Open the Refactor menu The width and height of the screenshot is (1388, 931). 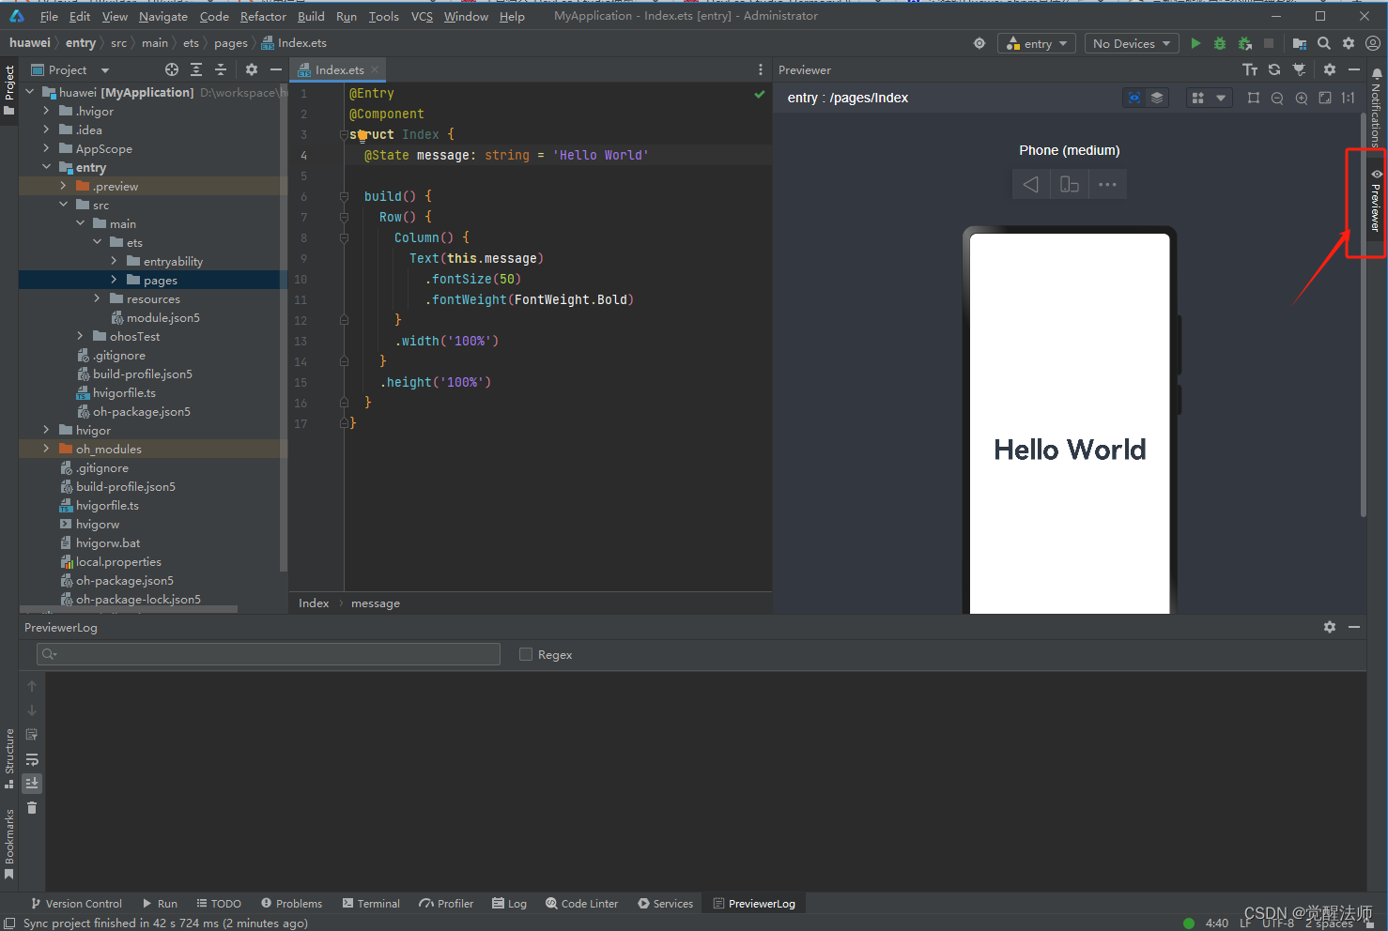point(263,16)
